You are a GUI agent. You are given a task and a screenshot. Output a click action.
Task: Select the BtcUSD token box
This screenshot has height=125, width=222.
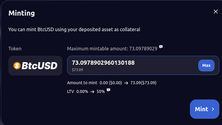35,65
